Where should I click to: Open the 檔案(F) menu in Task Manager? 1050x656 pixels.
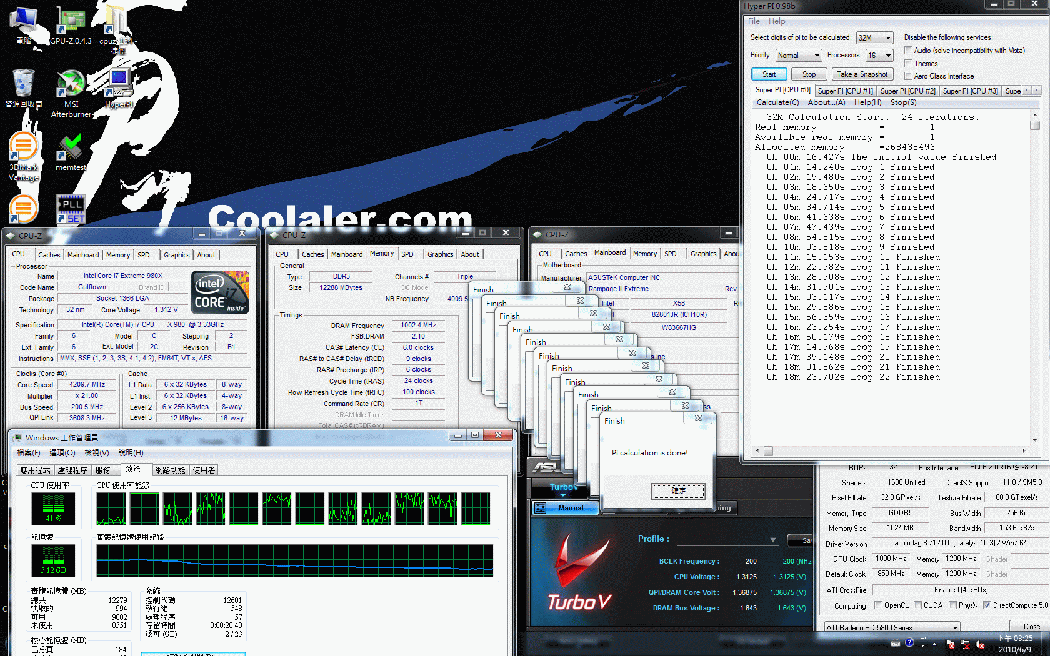pyautogui.click(x=29, y=453)
